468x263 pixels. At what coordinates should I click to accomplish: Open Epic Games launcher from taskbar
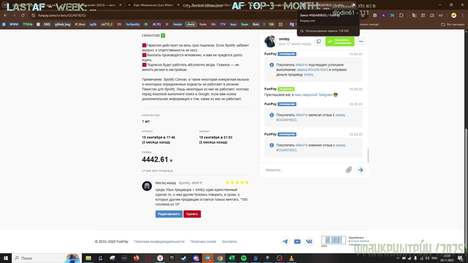(172, 258)
